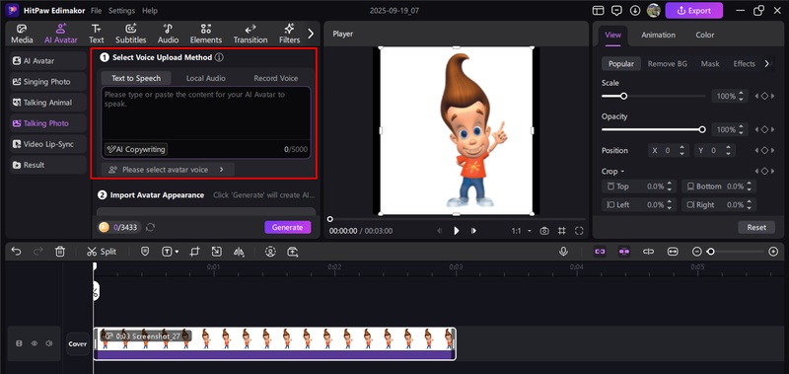Take a snapshot of the player frame
Viewport: 789px width, 374px height.
tap(544, 231)
